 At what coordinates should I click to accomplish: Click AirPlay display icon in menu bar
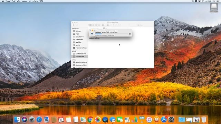pos(199,1)
